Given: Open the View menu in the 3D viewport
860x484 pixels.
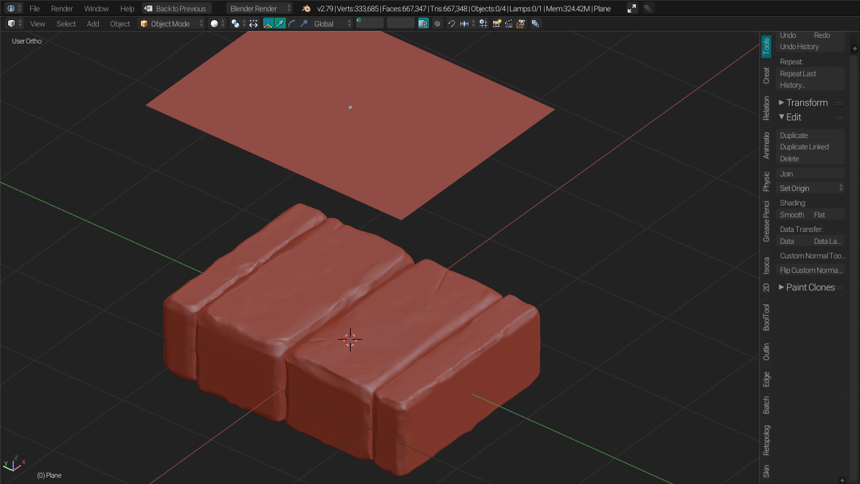Looking at the screenshot, I should [38, 24].
